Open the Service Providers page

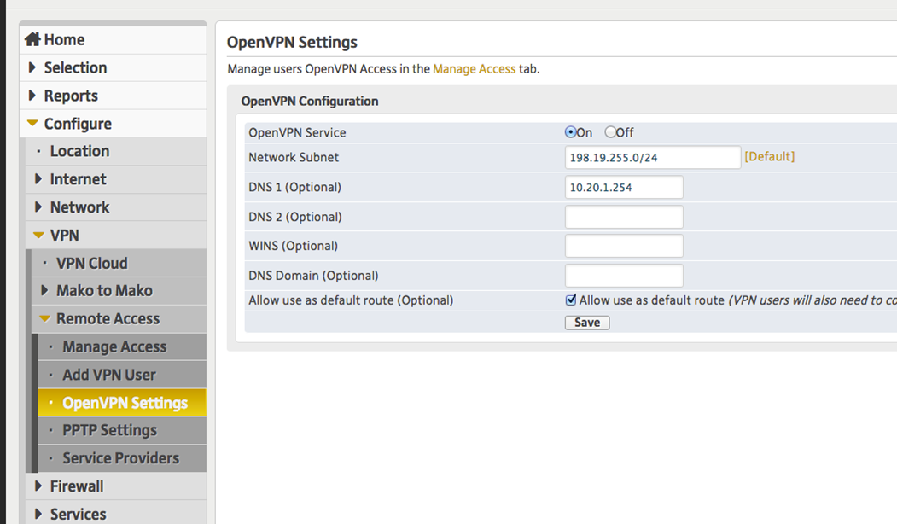[120, 458]
